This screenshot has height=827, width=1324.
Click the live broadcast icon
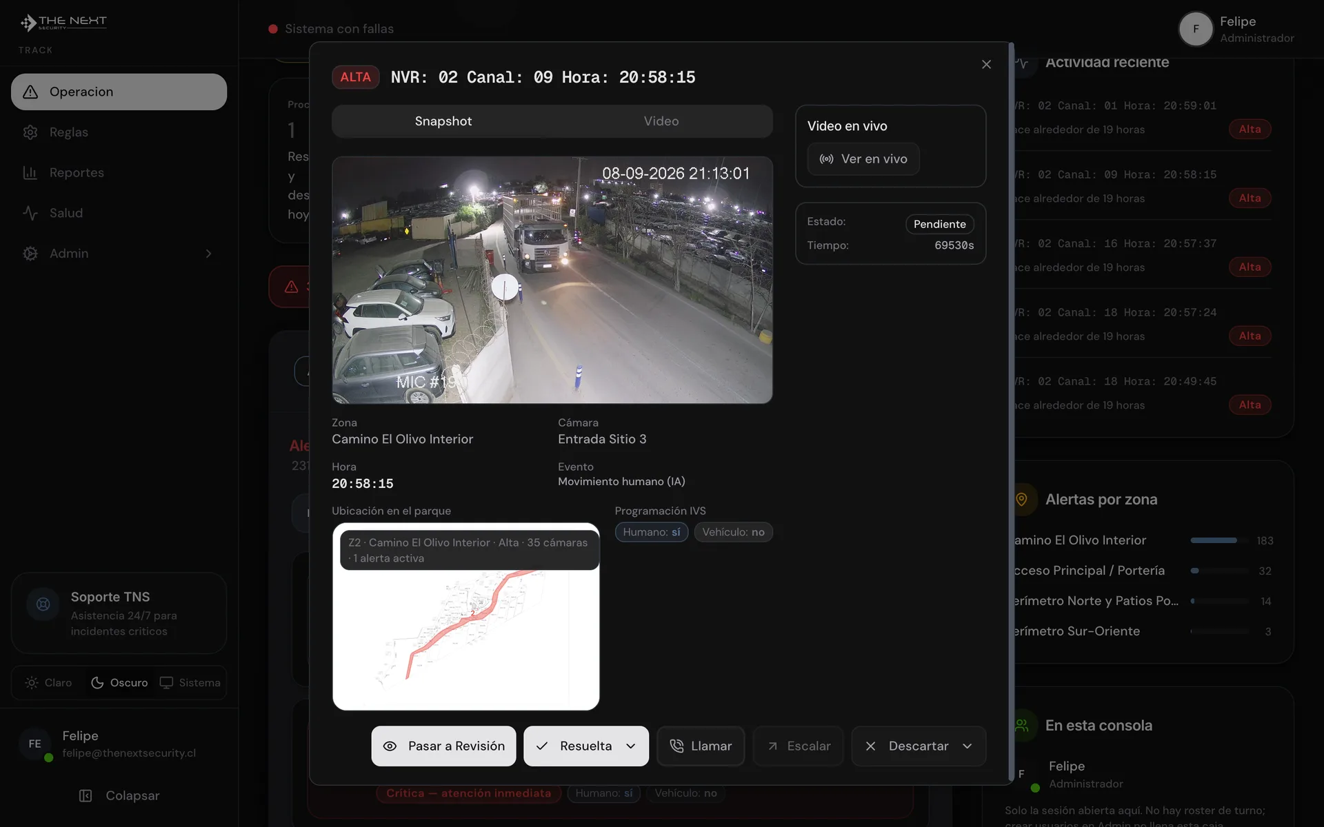pyautogui.click(x=826, y=159)
